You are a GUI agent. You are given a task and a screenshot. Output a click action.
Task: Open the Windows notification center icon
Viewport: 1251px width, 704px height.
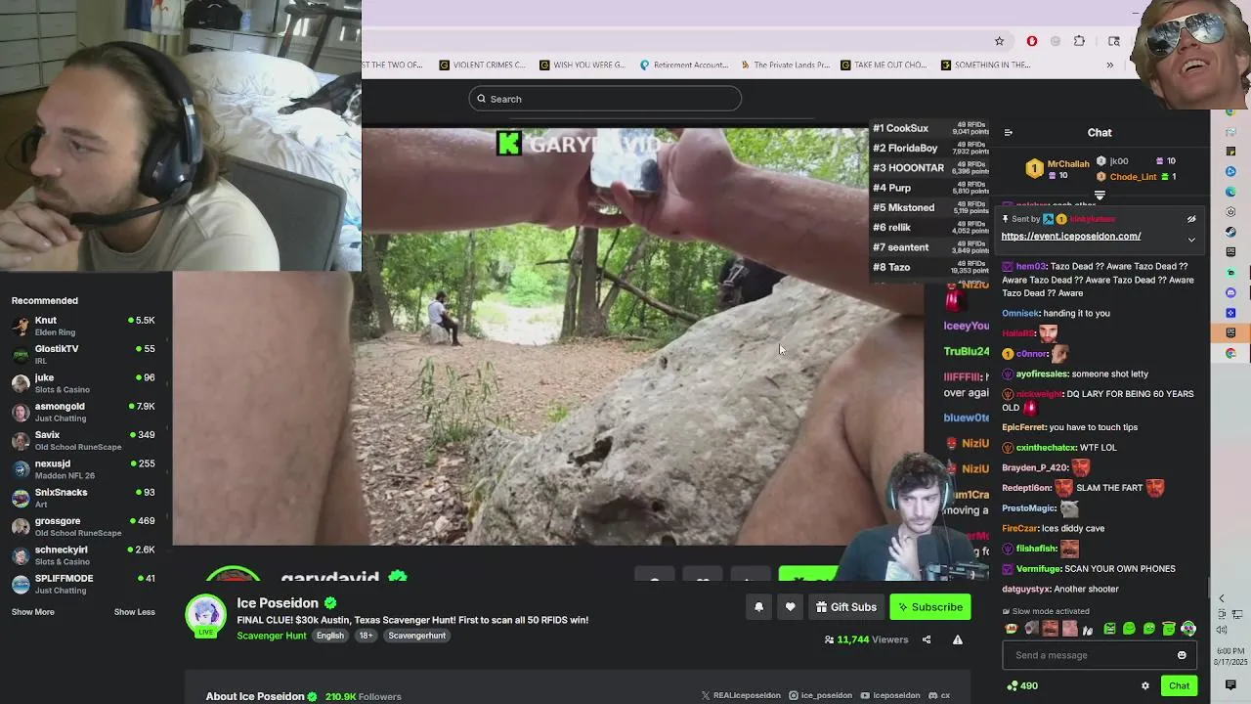(1230, 684)
